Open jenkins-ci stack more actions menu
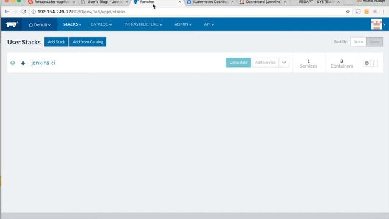This screenshot has width=389, height=219. click(x=374, y=63)
